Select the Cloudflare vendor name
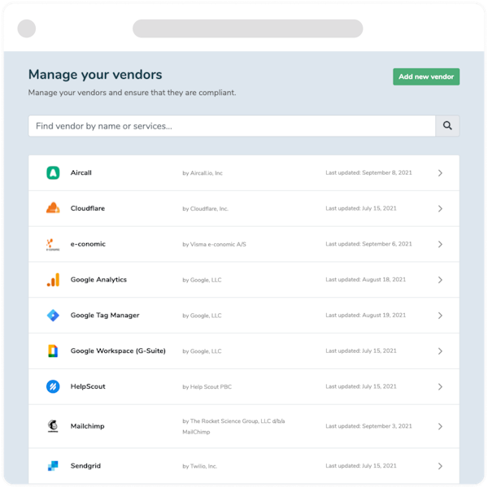 click(x=88, y=208)
